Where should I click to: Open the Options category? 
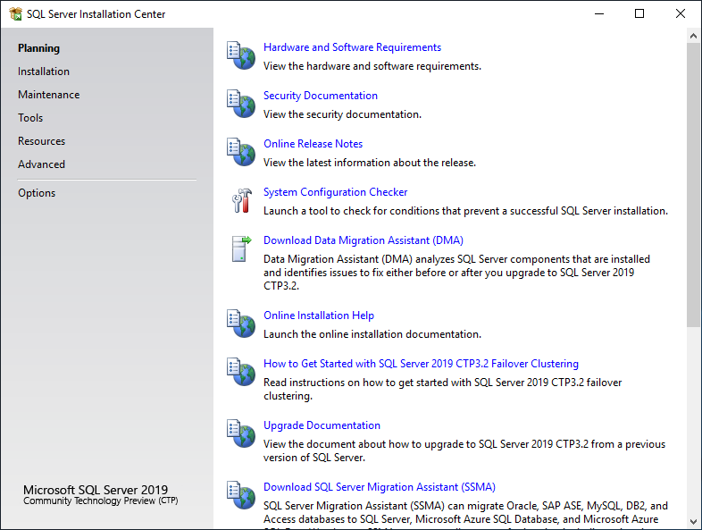37,193
